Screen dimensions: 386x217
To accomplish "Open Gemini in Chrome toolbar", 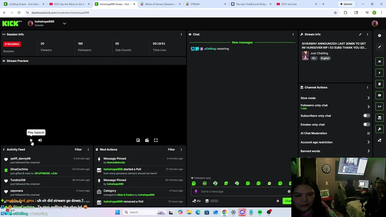I will (346, 4).
